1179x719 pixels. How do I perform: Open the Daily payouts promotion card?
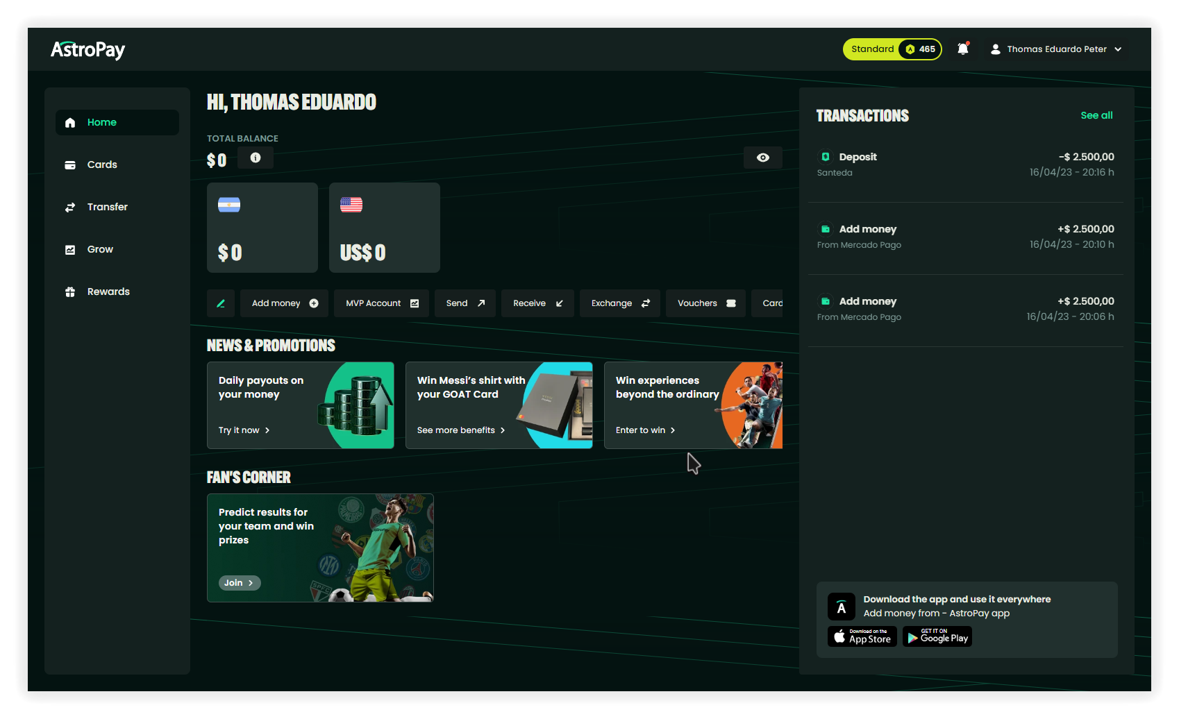(301, 405)
